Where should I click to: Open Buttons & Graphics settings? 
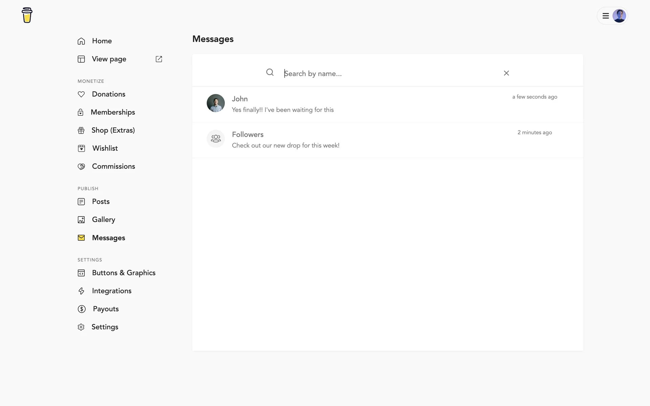coord(124,273)
